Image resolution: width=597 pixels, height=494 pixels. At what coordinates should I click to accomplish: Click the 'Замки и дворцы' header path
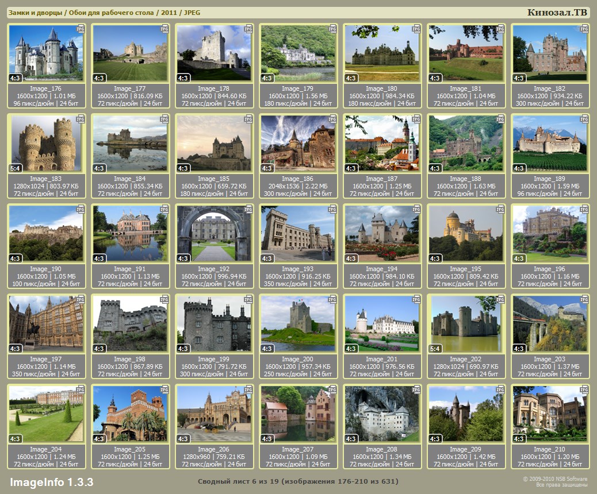point(36,13)
